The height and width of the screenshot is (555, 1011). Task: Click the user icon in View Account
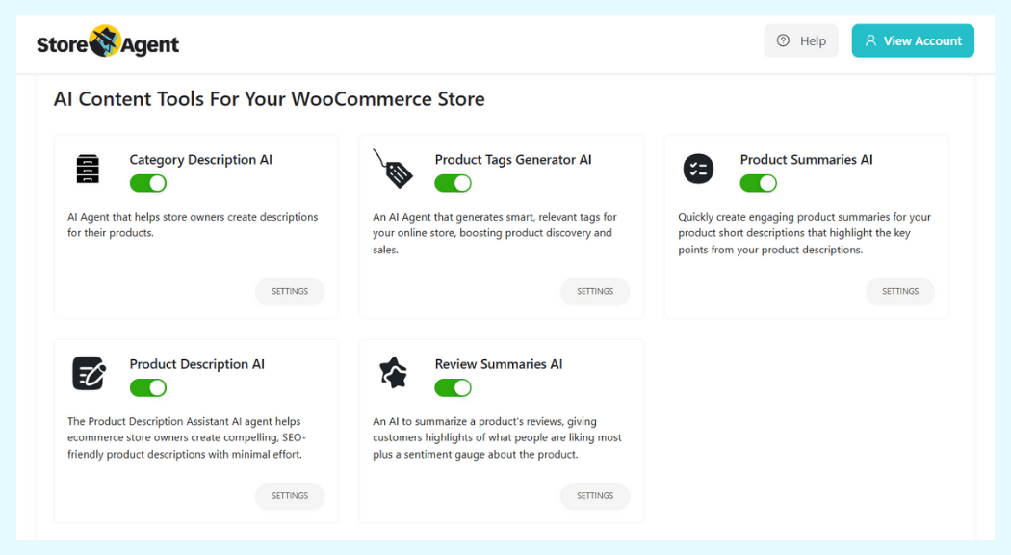pyautogui.click(x=870, y=40)
